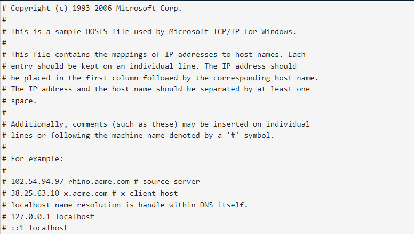Click the '#' symbol in quotes
Image resolution: width=414 pixels, height=234 pixels.
pyautogui.click(x=233, y=136)
